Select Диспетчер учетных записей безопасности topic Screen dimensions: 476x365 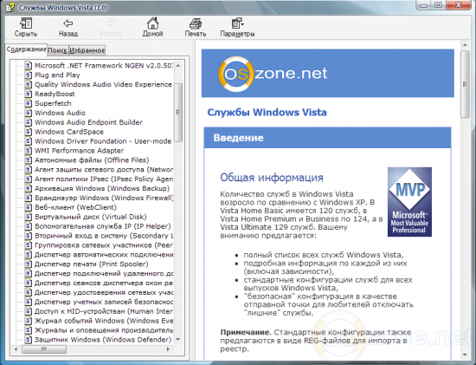[104, 302]
